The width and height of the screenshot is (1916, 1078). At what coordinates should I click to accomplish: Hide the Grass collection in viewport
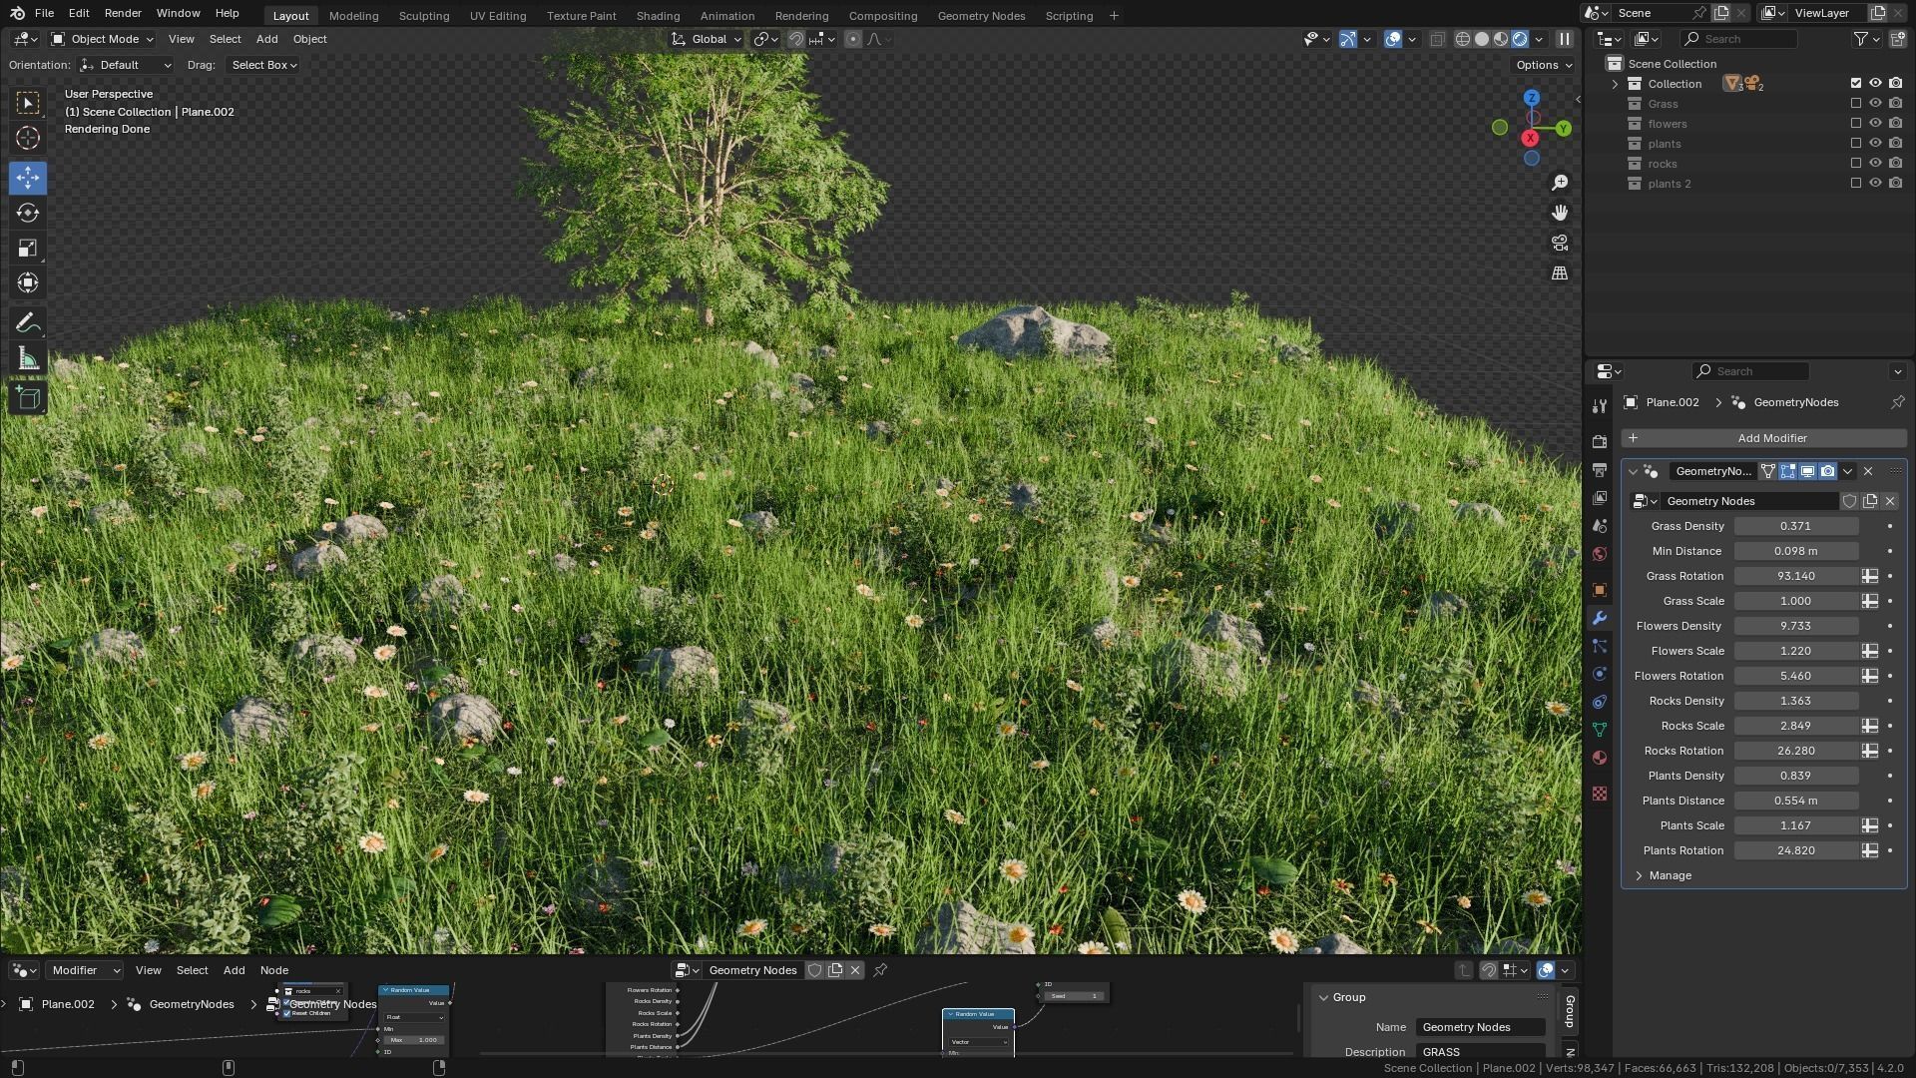tap(1875, 104)
